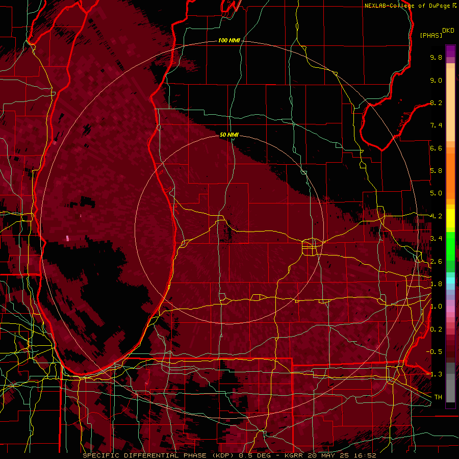Select the 4.2 value on the scale

[x=436, y=216]
